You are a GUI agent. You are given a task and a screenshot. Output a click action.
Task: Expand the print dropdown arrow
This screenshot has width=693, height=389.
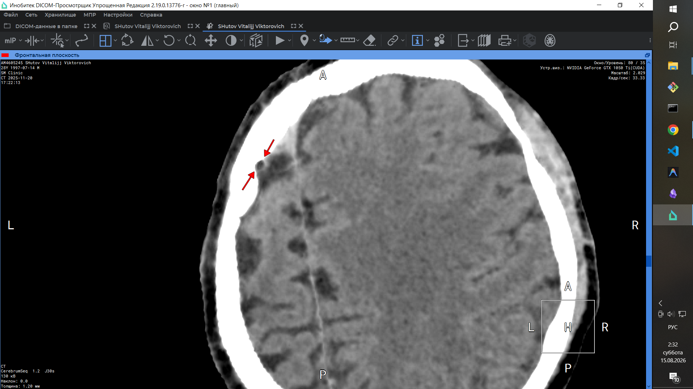tap(515, 40)
